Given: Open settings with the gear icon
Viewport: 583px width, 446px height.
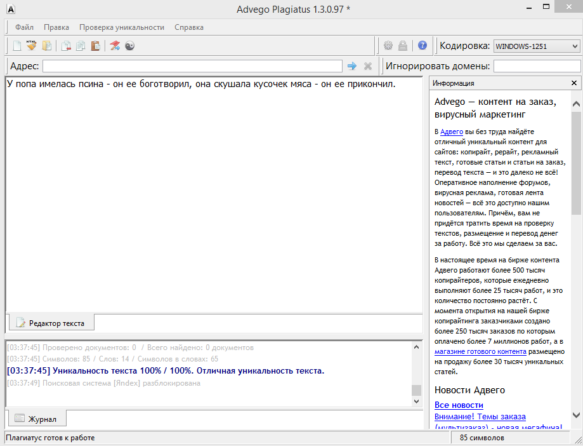Looking at the screenshot, I should tap(388, 46).
